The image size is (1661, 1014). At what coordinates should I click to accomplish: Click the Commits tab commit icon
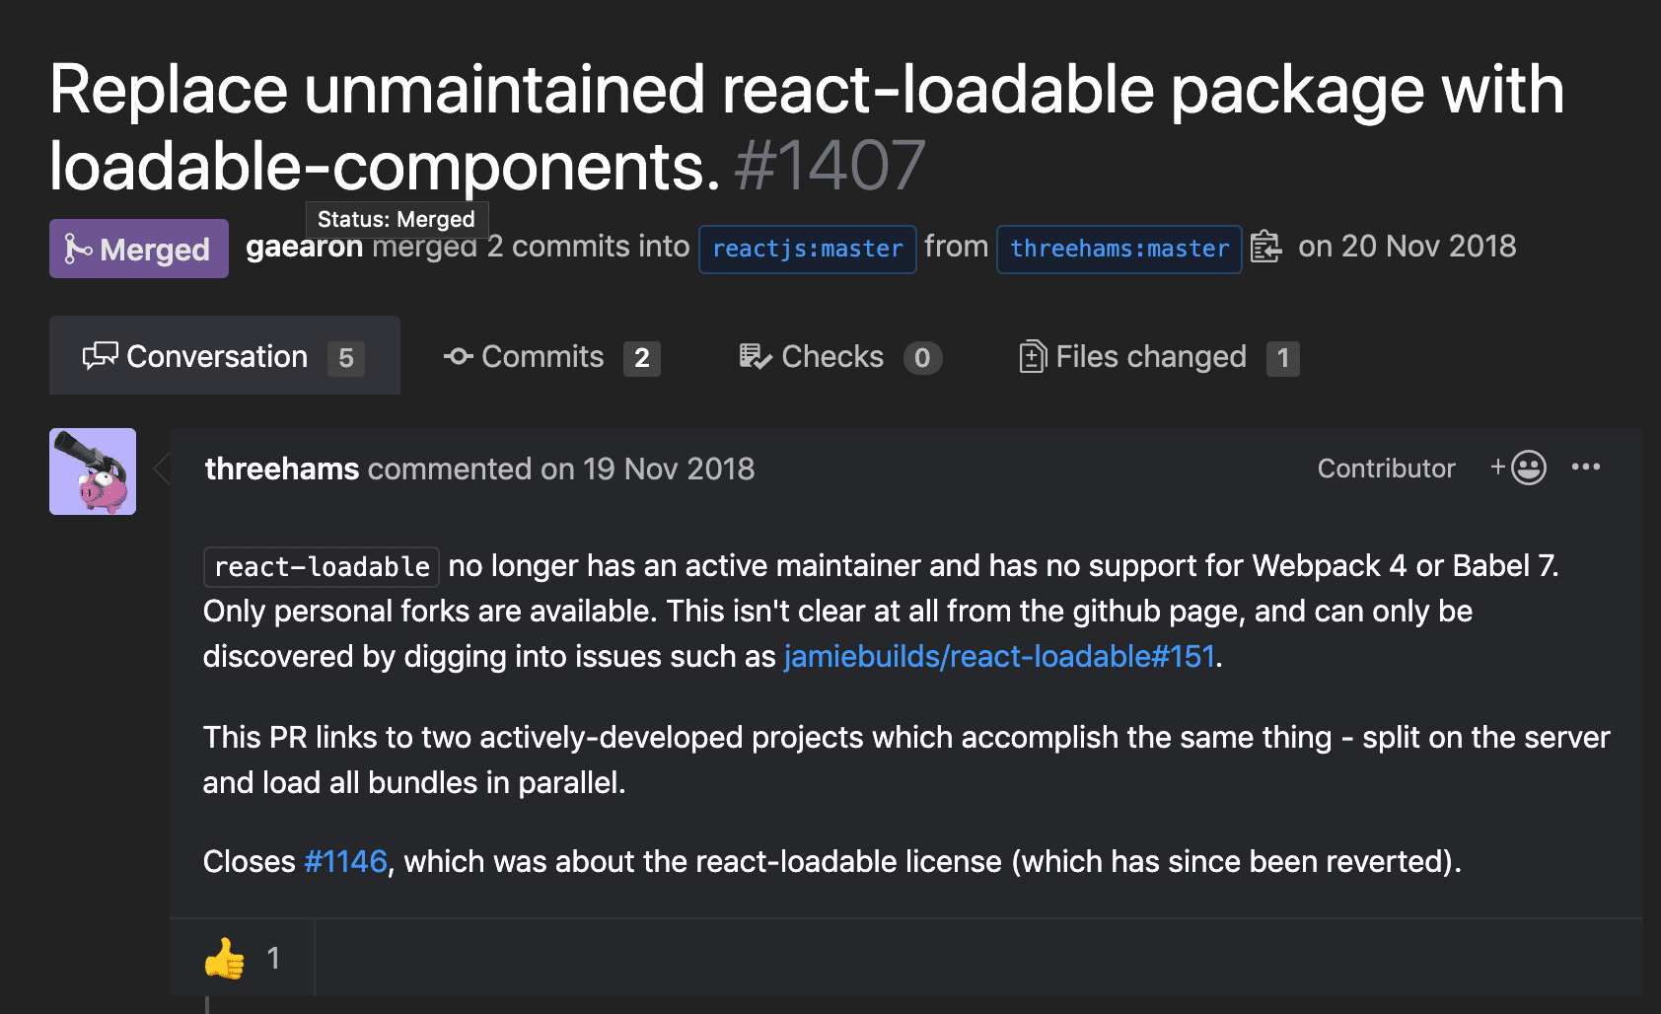(x=459, y=356)
